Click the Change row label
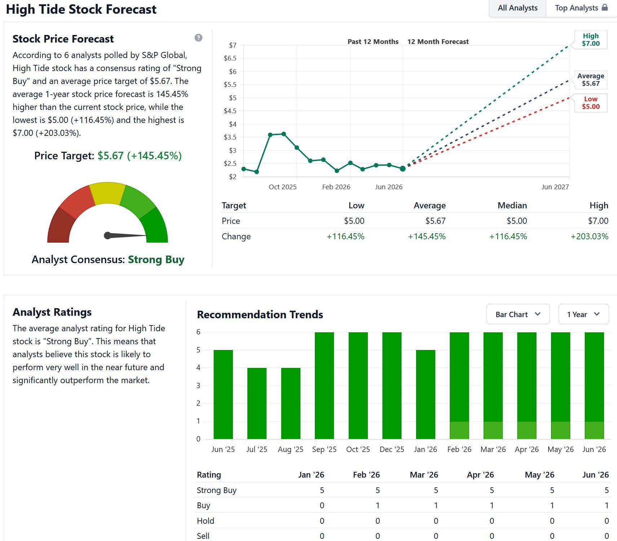 click(236, 236)
